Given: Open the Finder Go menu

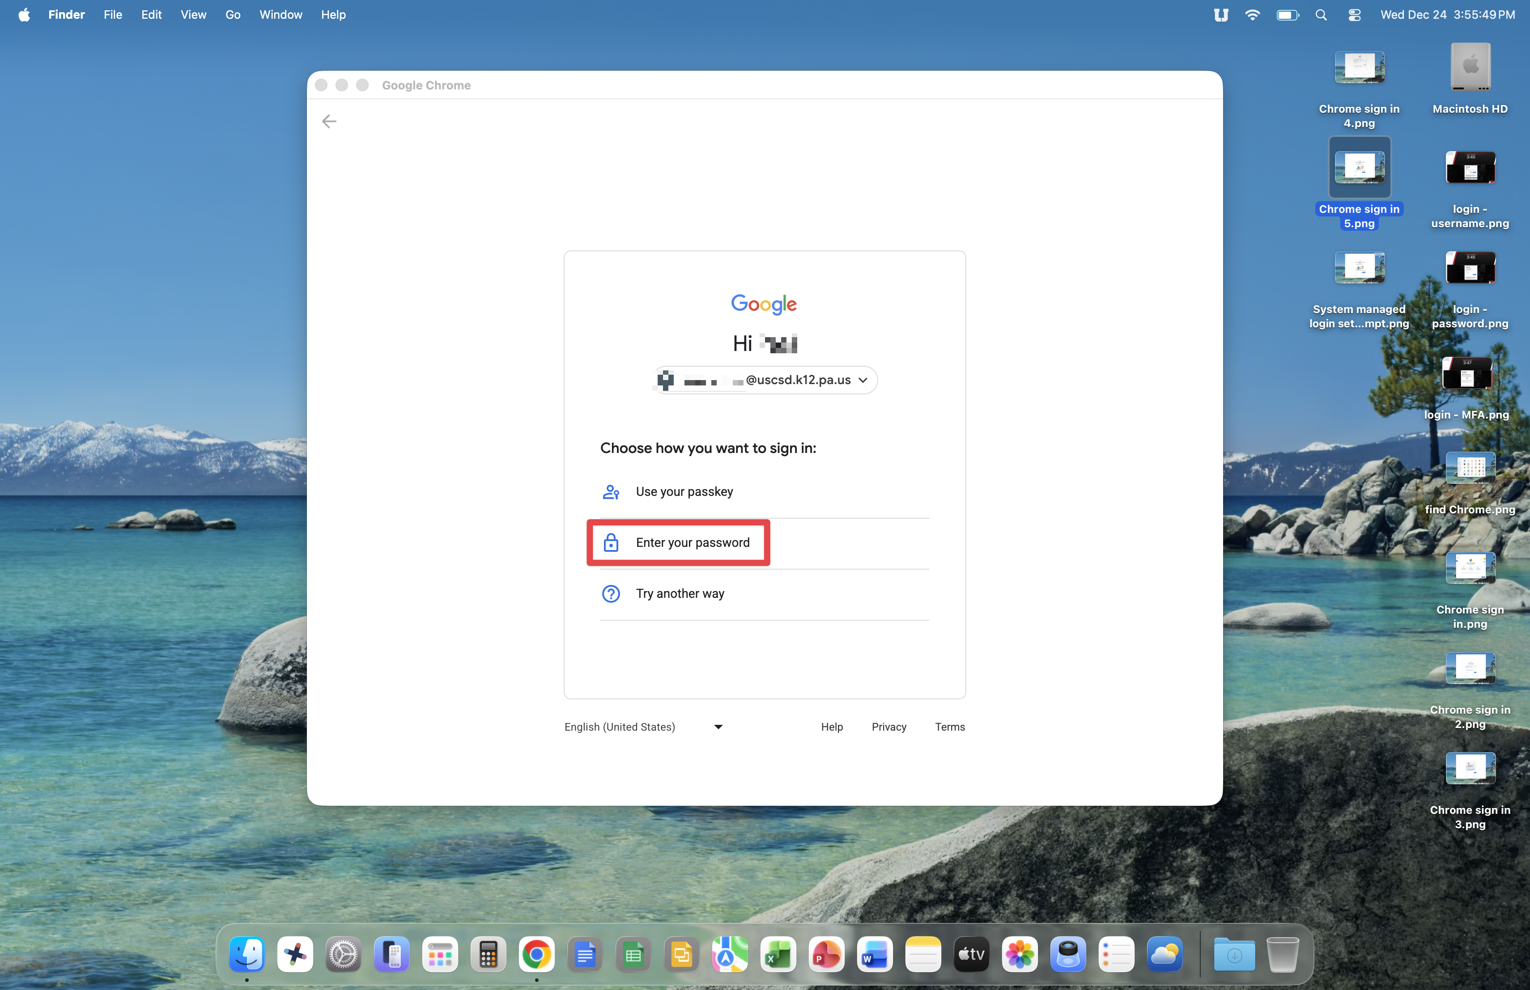Looking at the screenshot, I should (233, 14).
